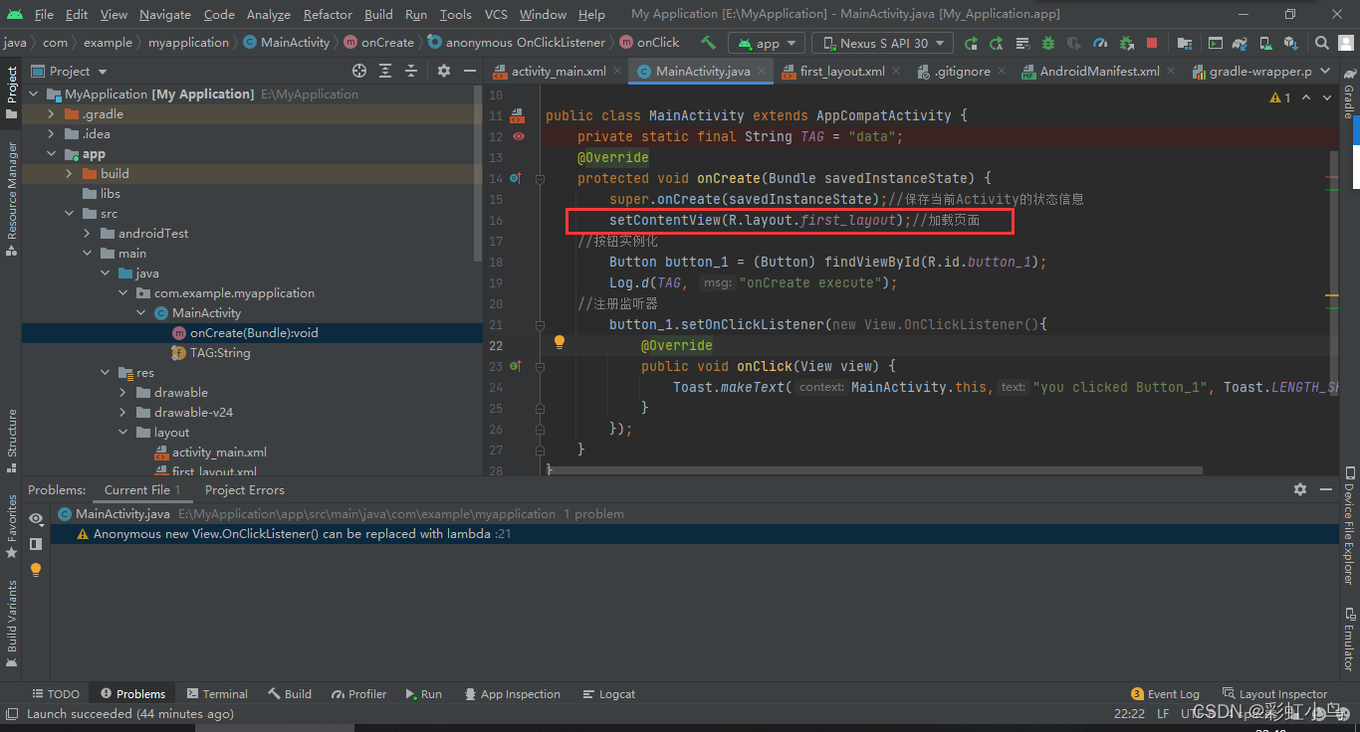Click the red Stop button
Screen dimensions: 1360x732
tap(1152, 43)
